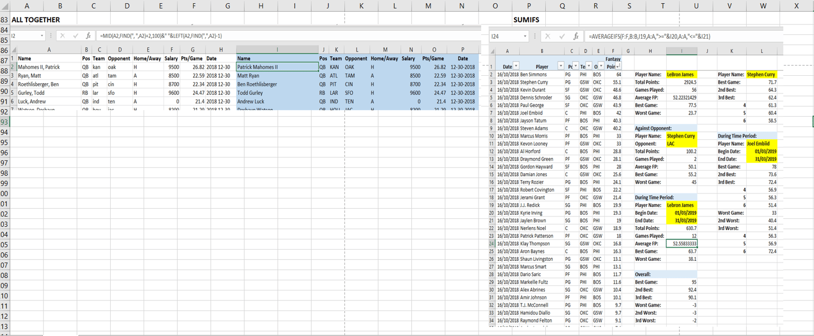Click cell Mahomes II, Patrick
Screen dimensions: 814x336
click(x=49, y=67)
